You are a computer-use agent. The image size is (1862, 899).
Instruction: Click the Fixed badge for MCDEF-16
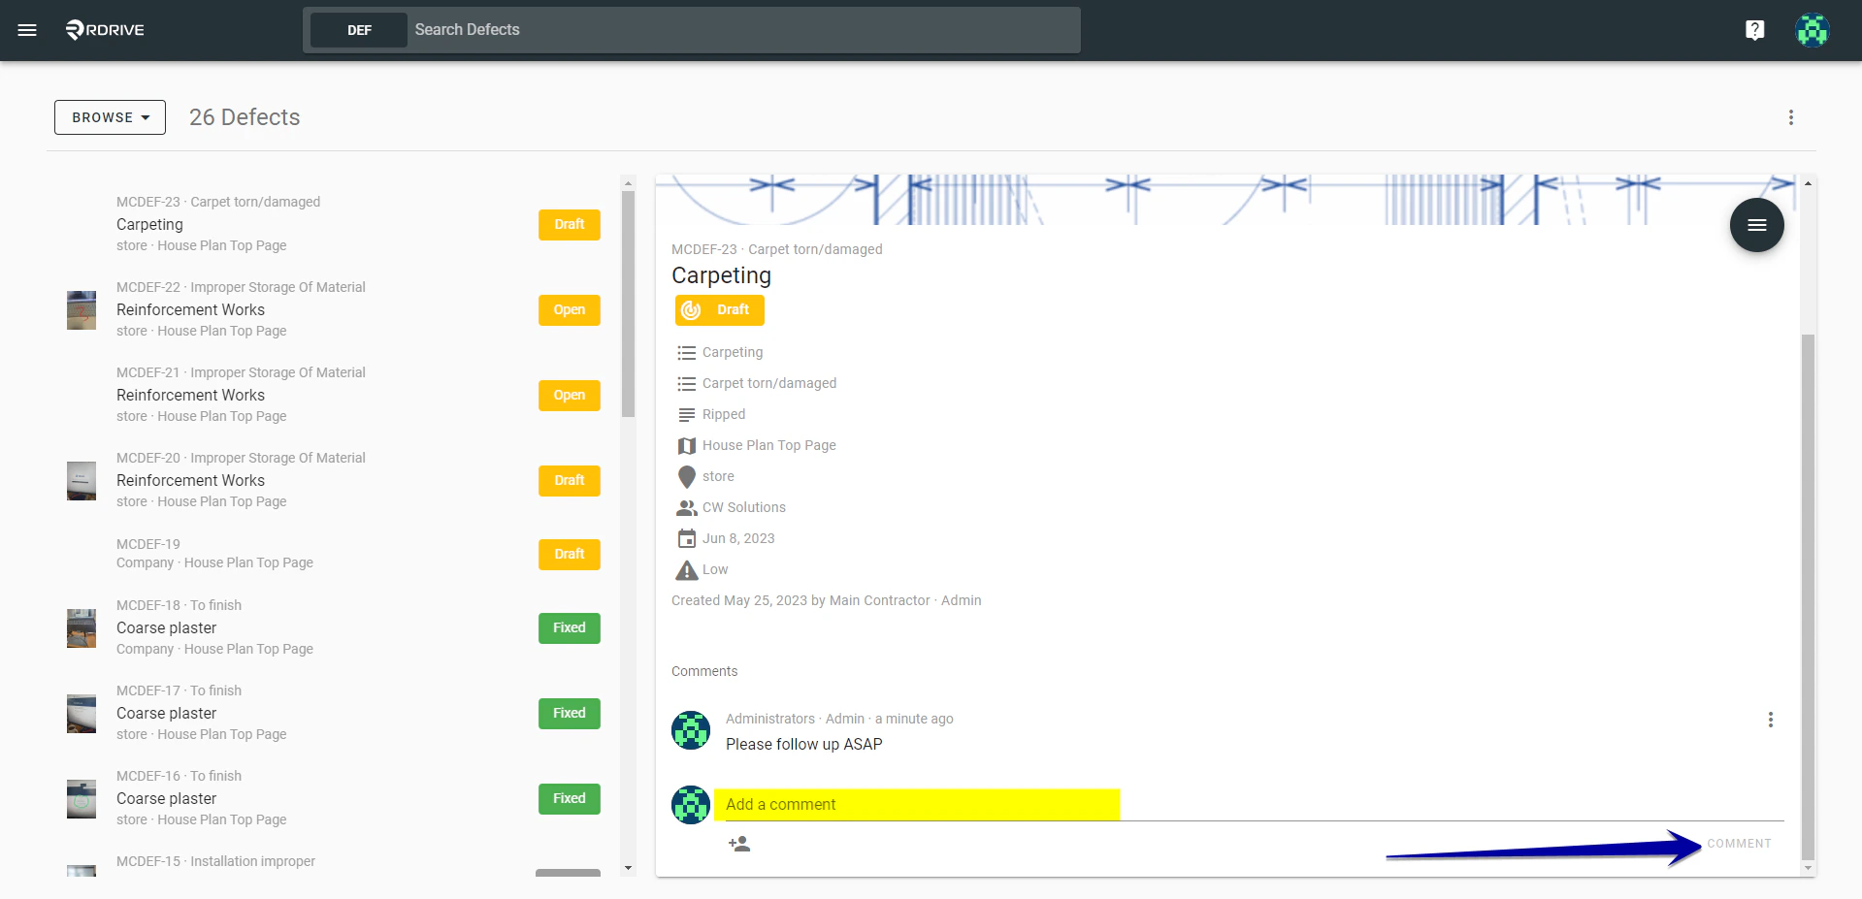[x=569, y=799]
